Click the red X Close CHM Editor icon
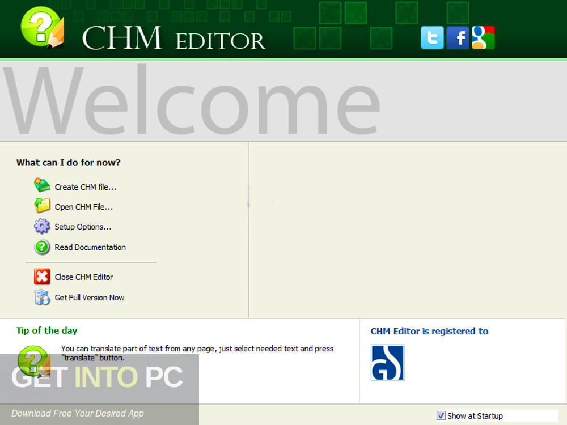The width and height of the screenshot is (567, 425). [42, 277]
